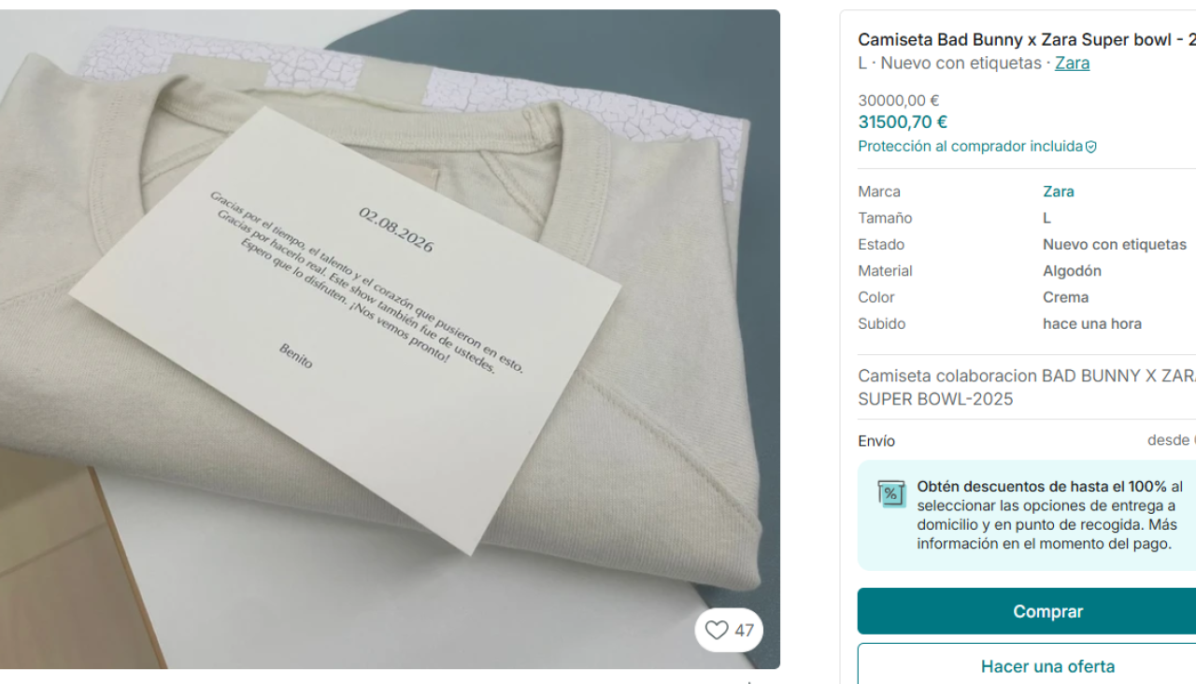Click the Crema color value
Image resolution: width=1196 pixels, height=684 pixels.
1065,297
